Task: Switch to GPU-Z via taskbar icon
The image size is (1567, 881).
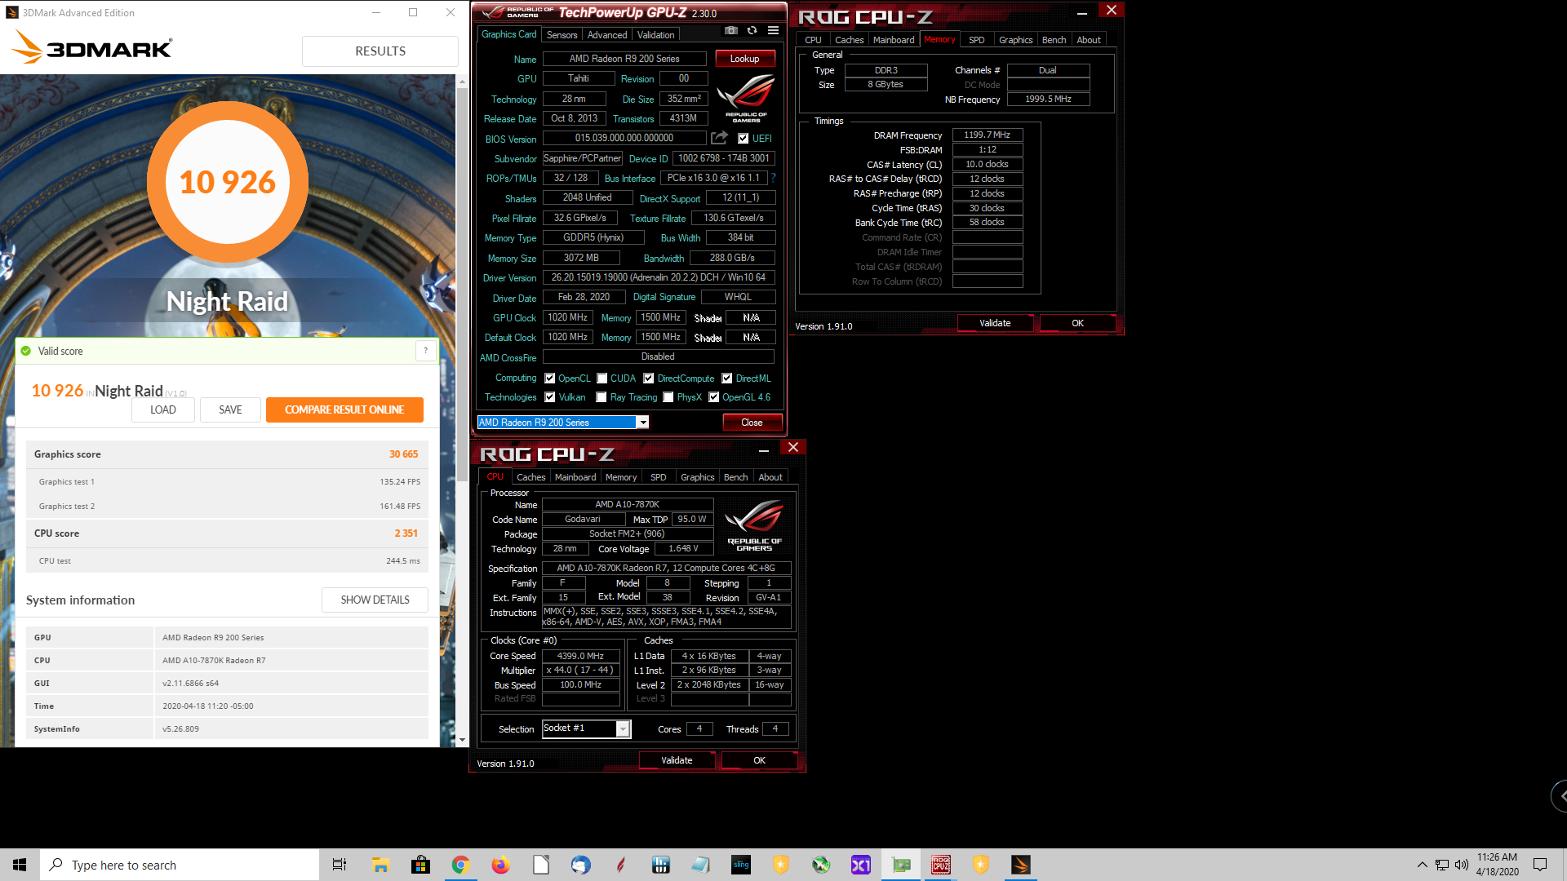Action: point(901,865)
